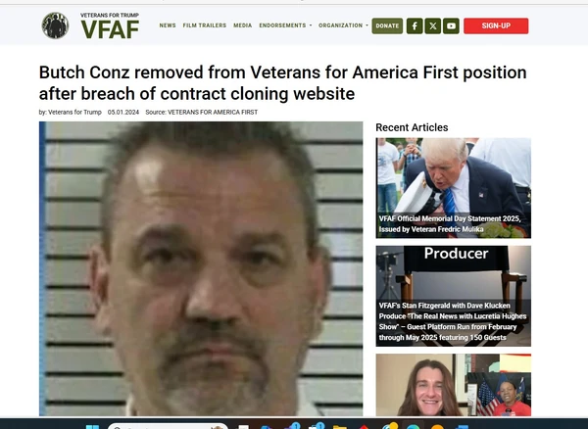Open the third recent article thumbnail
The height and width of the screenshot is (429, 588).
453,385
